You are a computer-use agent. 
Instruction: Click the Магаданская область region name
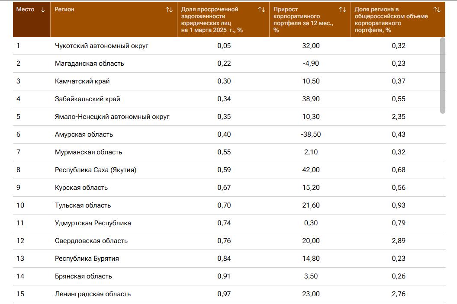[x=90, y=64]
